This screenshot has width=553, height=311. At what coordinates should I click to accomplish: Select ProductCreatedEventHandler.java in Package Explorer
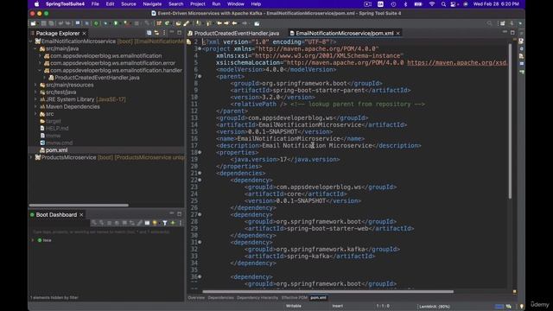97,78
